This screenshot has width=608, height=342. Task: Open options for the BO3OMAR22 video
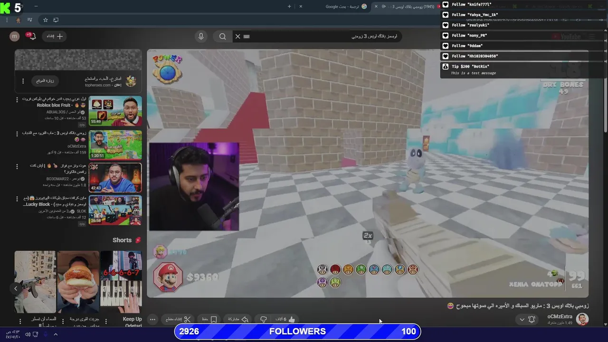pyautogui.click(x=17, y=166)
